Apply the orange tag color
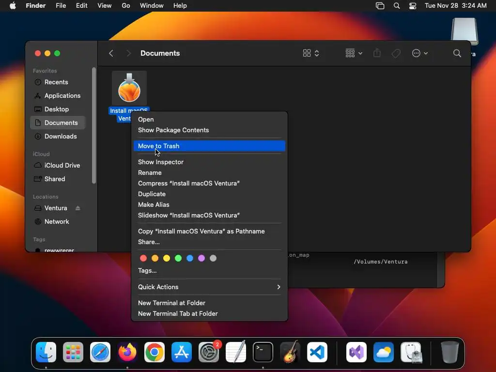Viewport: 496px width, 372px height. [155, 258]
